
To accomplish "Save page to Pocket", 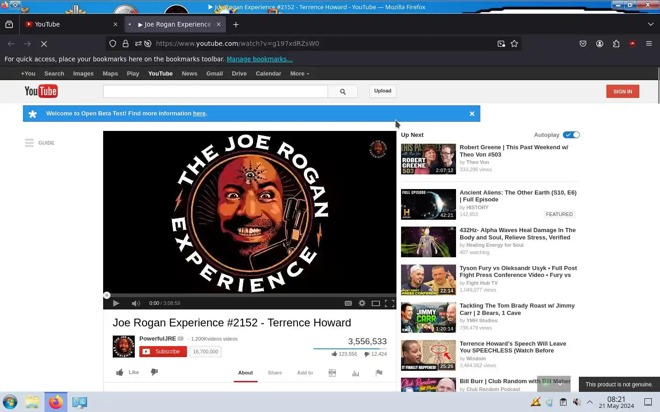I will tap(583, 43).
